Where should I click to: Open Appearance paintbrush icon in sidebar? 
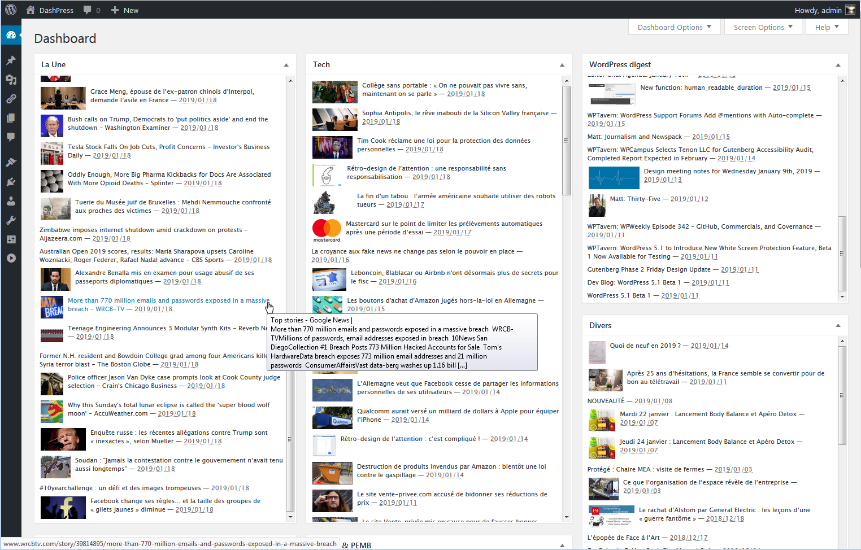[11, 163]
